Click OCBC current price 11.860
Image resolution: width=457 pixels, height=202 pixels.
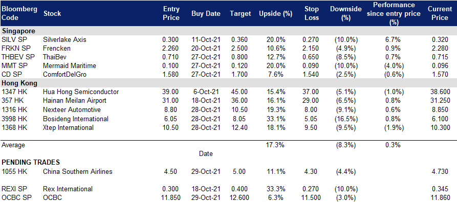click(x=439, y=198)
